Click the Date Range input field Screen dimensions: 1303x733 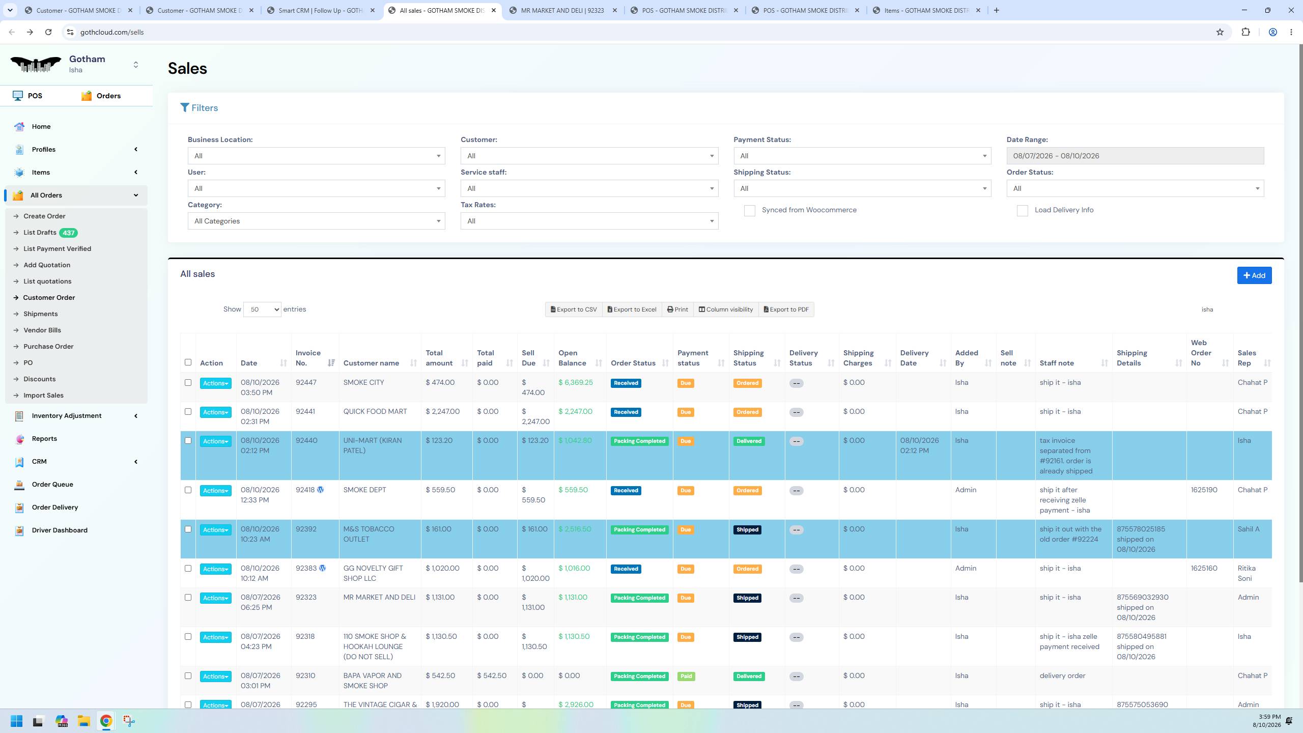click(1135, 156)
